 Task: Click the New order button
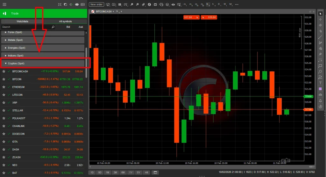pyautogui.click(x=96, y=4)
